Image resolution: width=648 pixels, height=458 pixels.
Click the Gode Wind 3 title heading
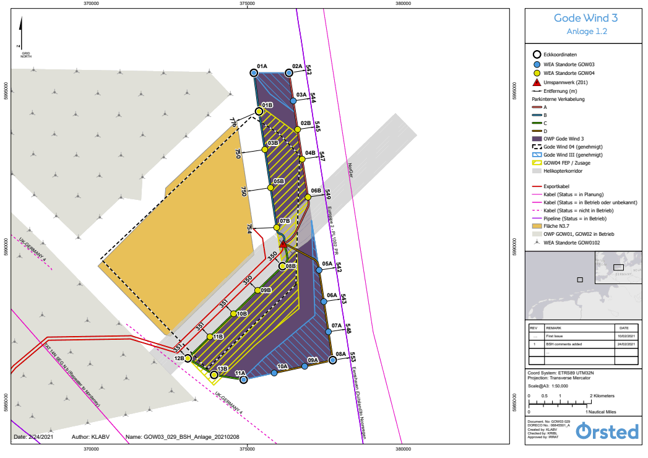point(585,18)
